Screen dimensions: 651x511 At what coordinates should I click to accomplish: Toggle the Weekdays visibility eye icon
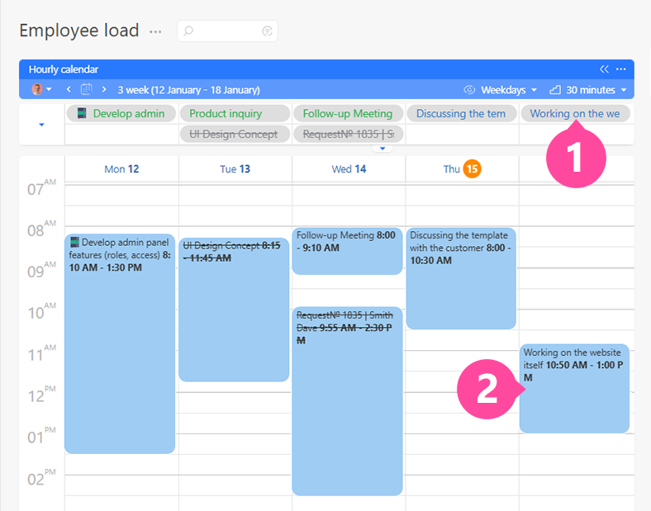(470, 89)
